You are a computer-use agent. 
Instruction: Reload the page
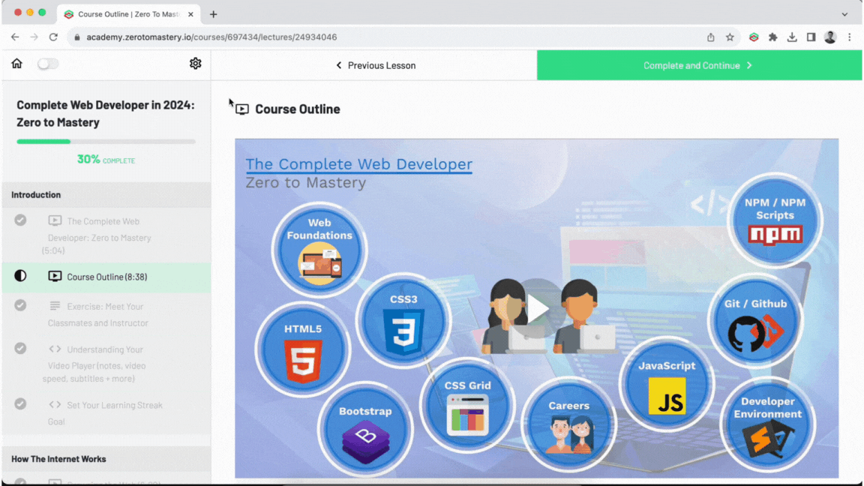pos(53,37)
